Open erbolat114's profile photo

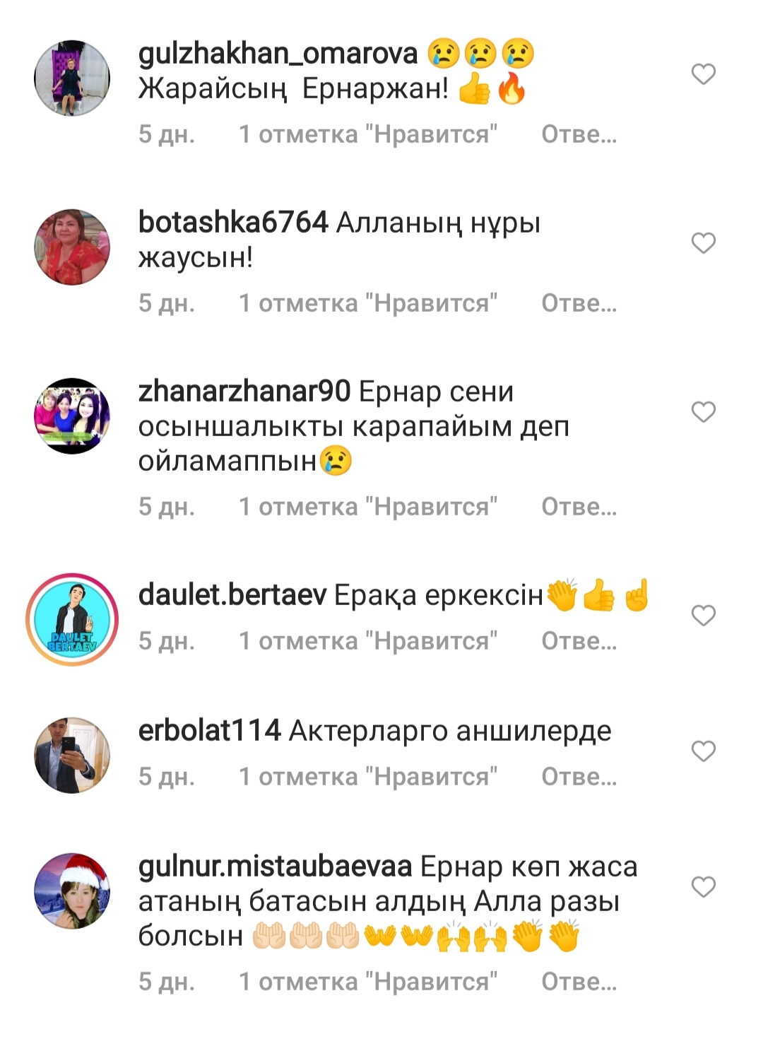72,755
